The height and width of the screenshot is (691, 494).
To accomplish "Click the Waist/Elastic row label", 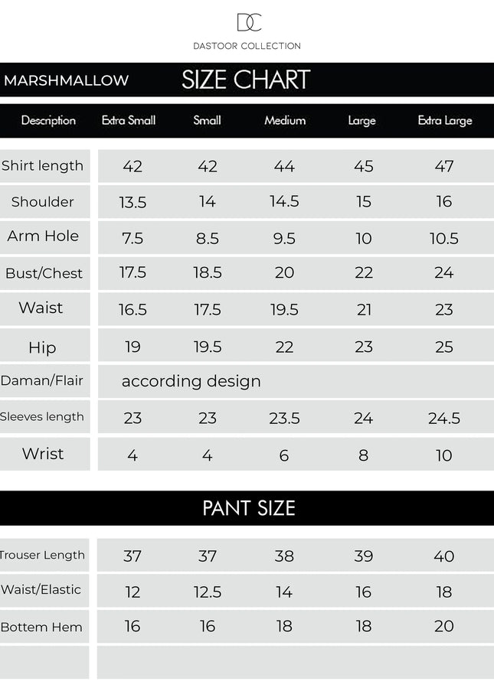I will 41,590.
